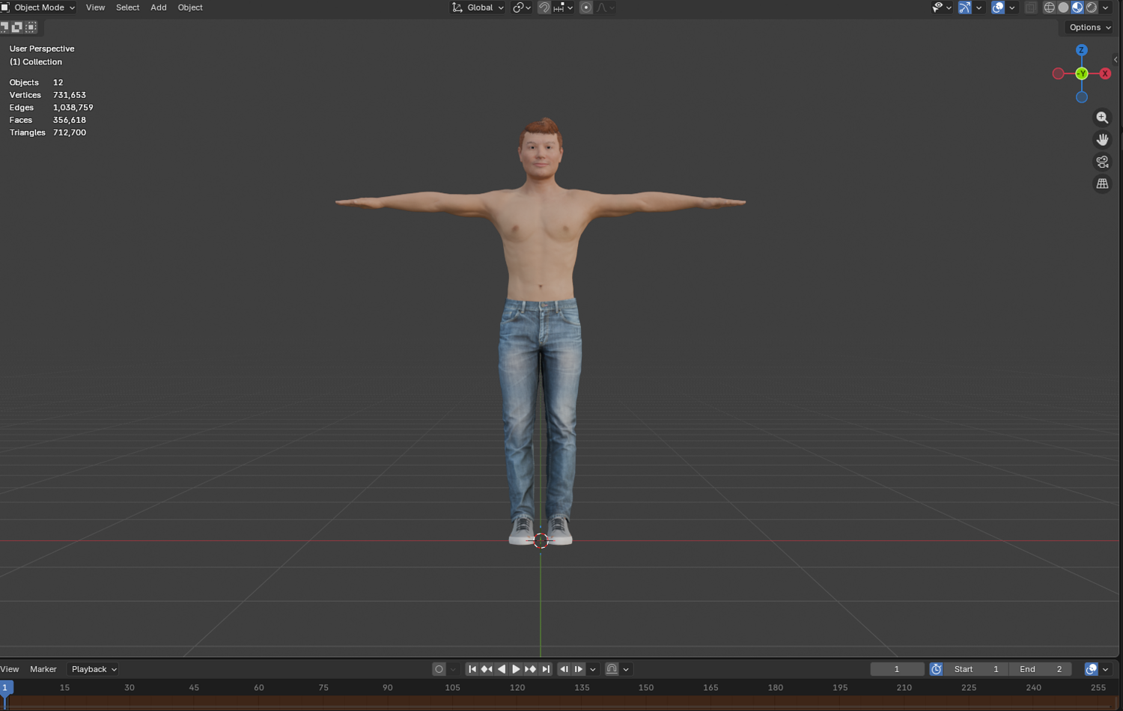This screenshot has width=1123, height=711.
Task: Toggle viewport overlays in 3D view
Action: coord(998,7)
